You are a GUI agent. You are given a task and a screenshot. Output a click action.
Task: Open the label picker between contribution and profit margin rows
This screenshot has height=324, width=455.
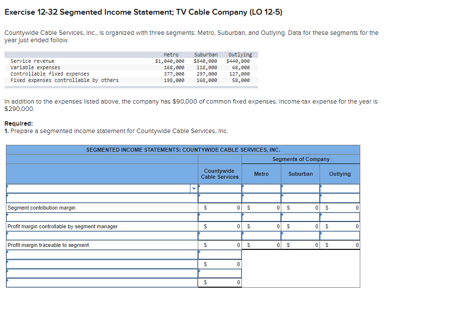click(98, 216)
